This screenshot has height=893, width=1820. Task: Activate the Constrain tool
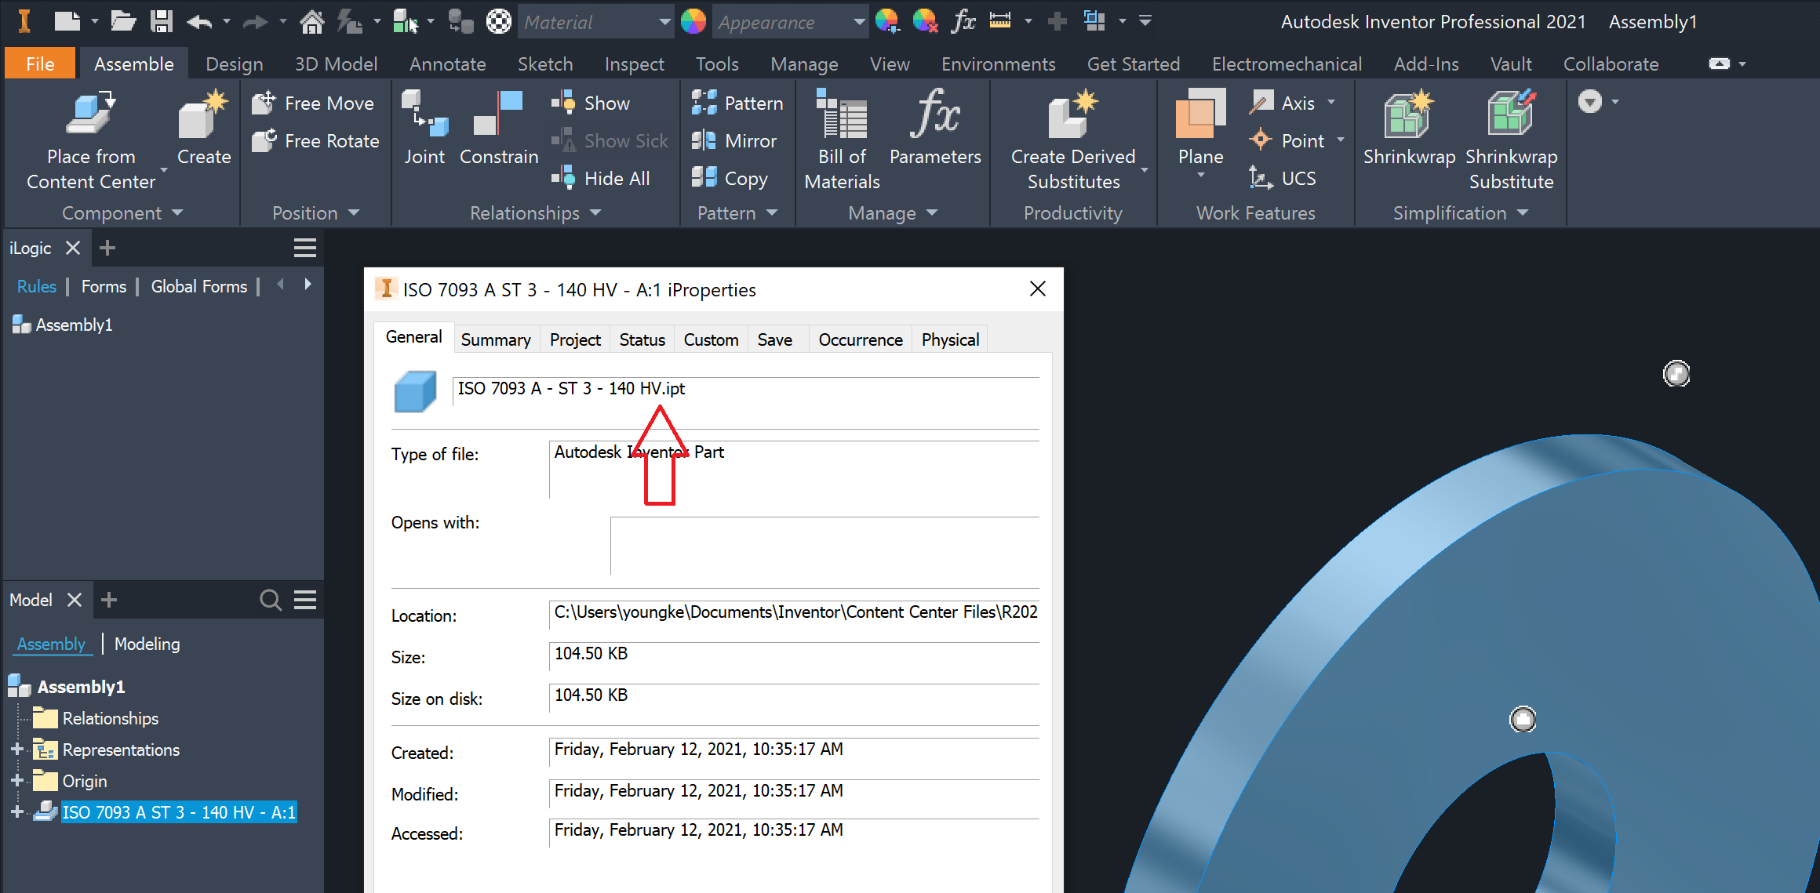click(499, 128)
